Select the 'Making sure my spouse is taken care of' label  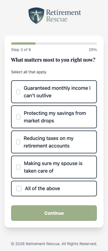point(53,167)
